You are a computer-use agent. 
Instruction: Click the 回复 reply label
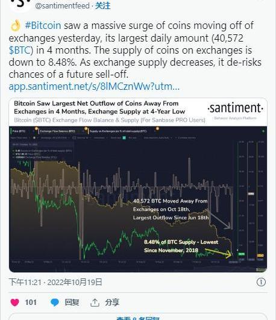coord(72,303)
